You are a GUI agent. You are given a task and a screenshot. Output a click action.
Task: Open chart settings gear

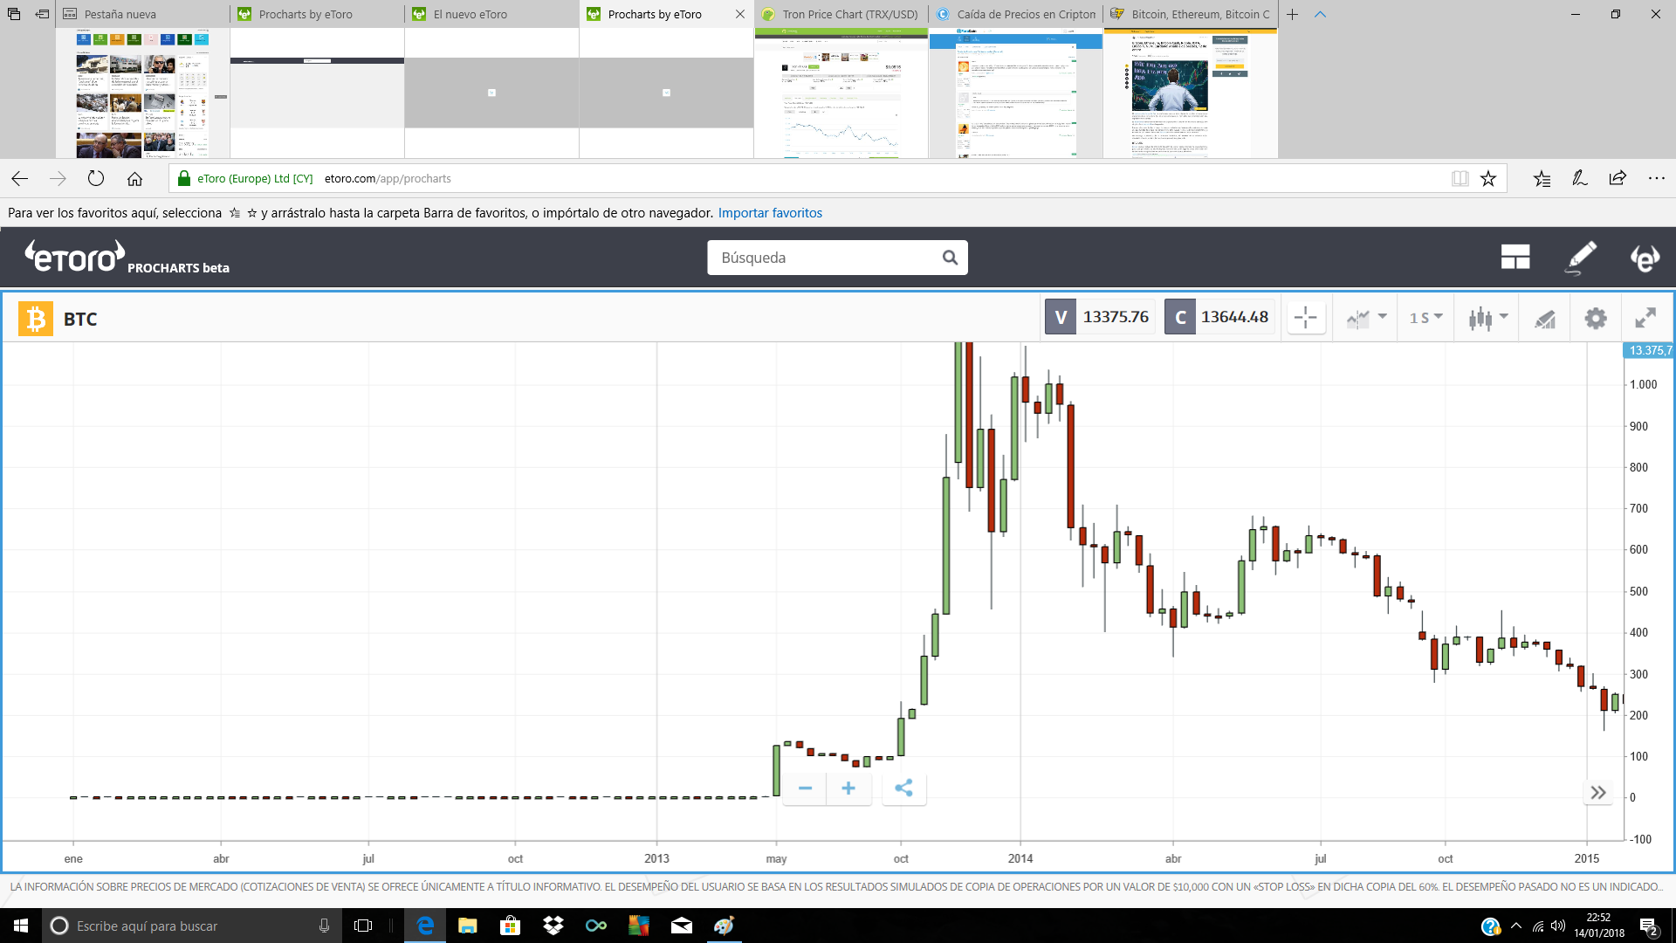[x=1596, y=319]
